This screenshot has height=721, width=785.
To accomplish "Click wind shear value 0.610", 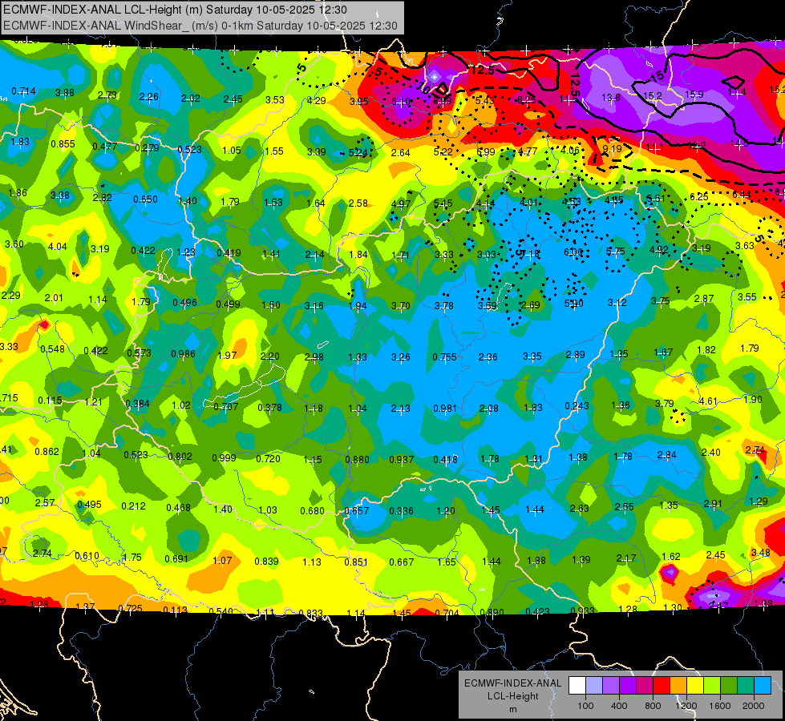I will coord(87,556).
